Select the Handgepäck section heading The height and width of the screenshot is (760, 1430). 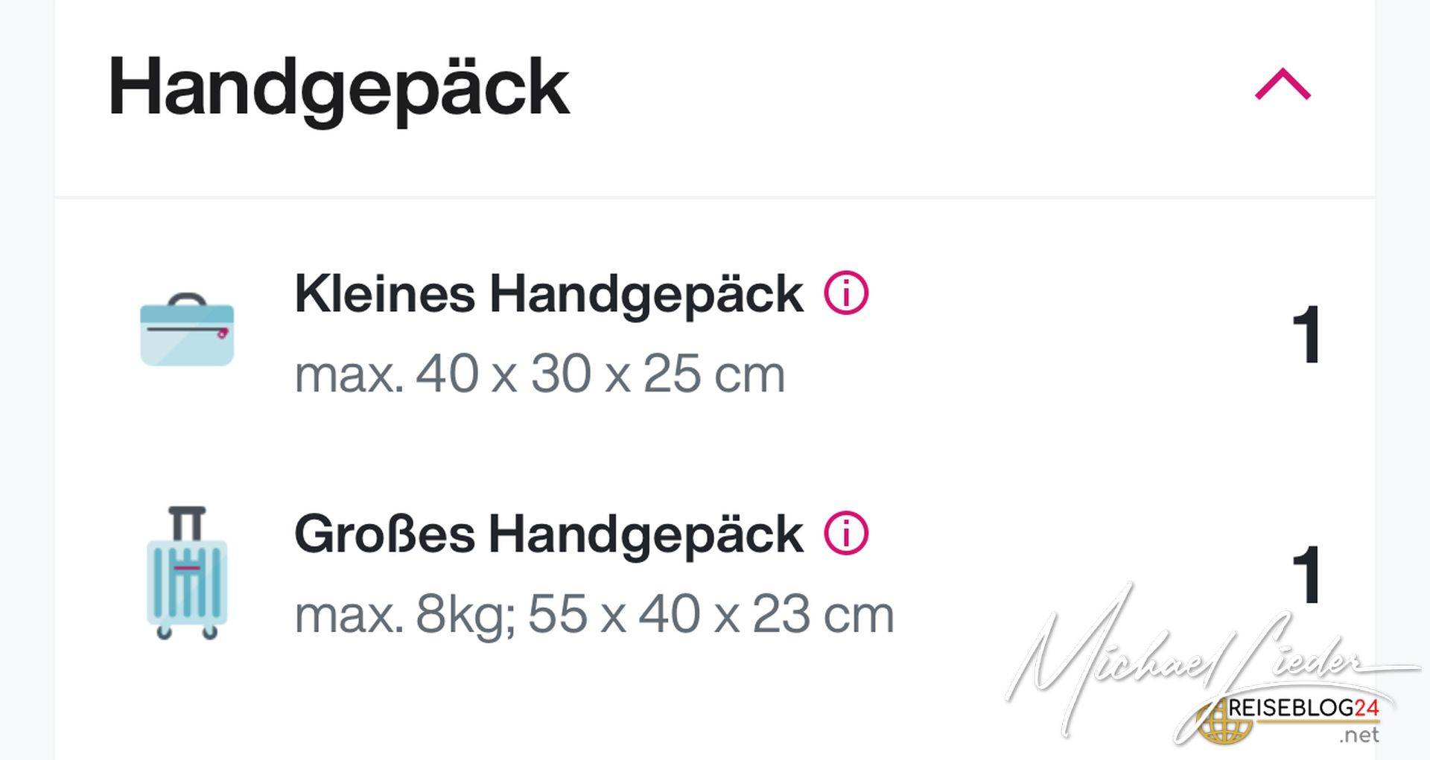tap(339, 88)
